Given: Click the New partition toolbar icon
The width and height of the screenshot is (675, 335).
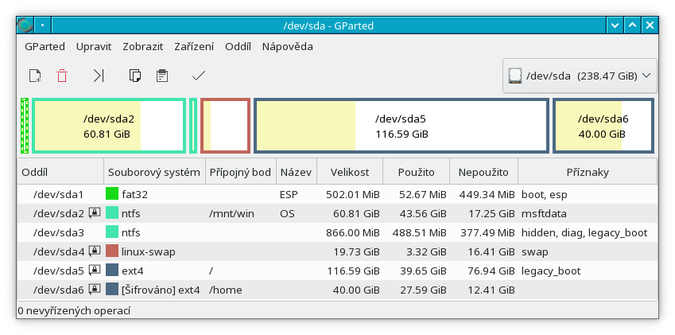Looking at the screenshot, I should click(x=35, y=76).
